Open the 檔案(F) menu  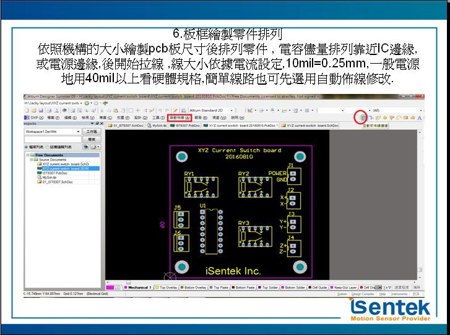53,117
